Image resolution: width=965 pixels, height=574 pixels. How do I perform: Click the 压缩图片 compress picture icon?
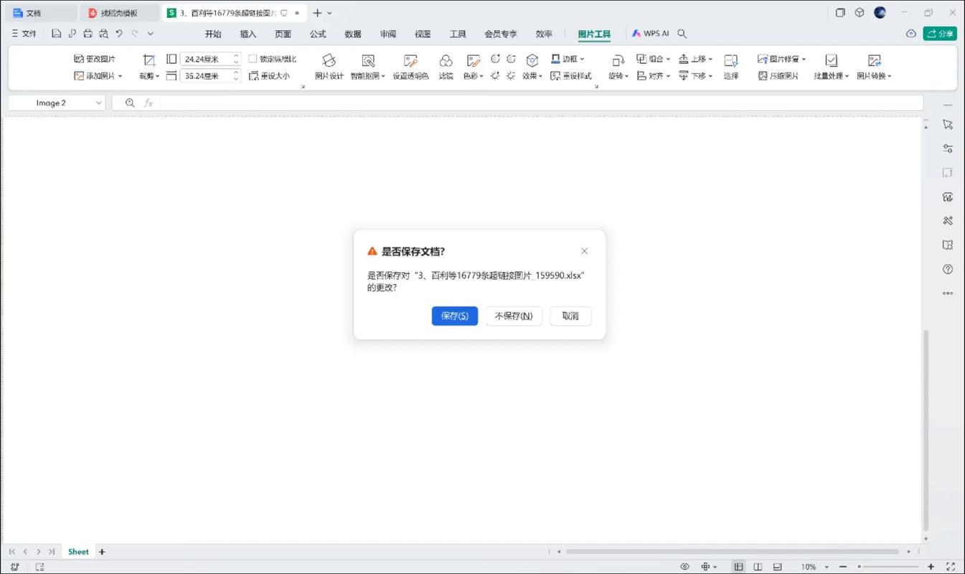tap(763, 75)
